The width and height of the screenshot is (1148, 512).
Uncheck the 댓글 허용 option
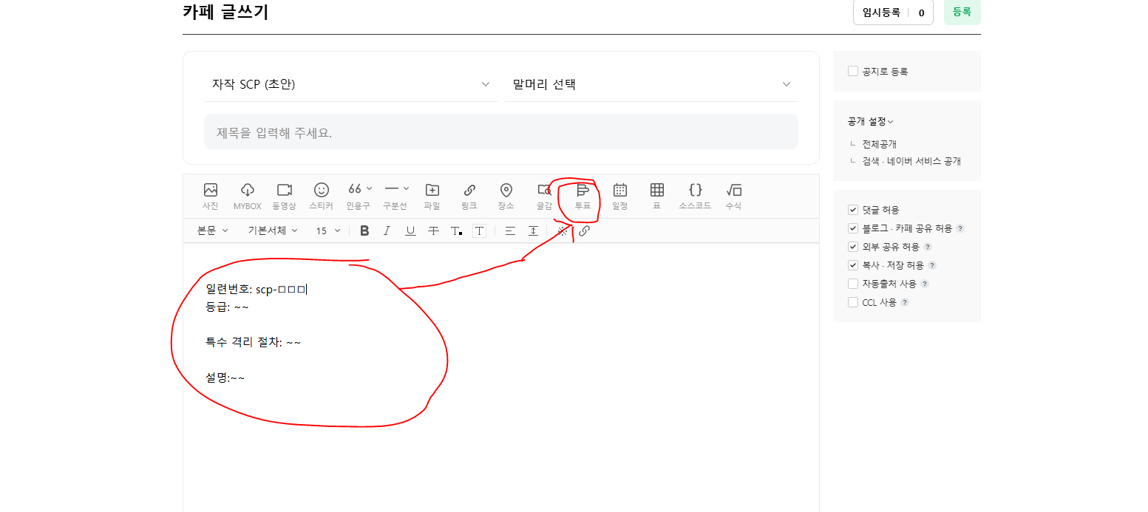[853, 210]
